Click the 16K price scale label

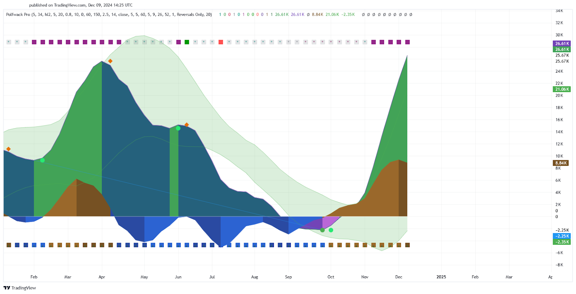coord(559,120)
